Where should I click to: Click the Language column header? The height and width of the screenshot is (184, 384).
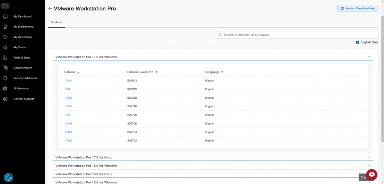click(x=212, y=72)
